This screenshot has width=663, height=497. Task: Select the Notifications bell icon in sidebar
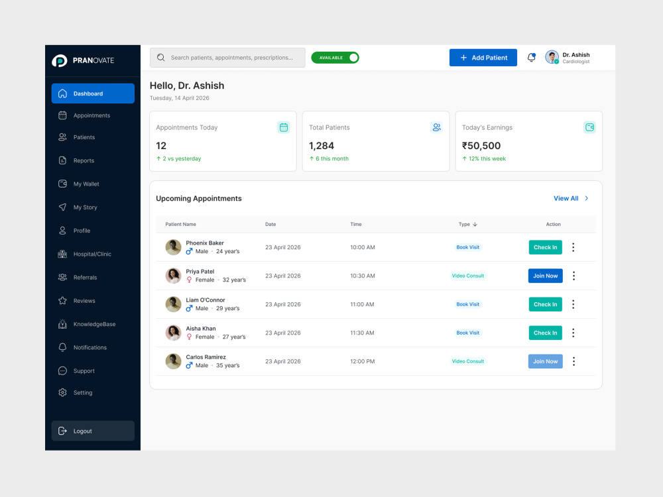click(62, 347)
